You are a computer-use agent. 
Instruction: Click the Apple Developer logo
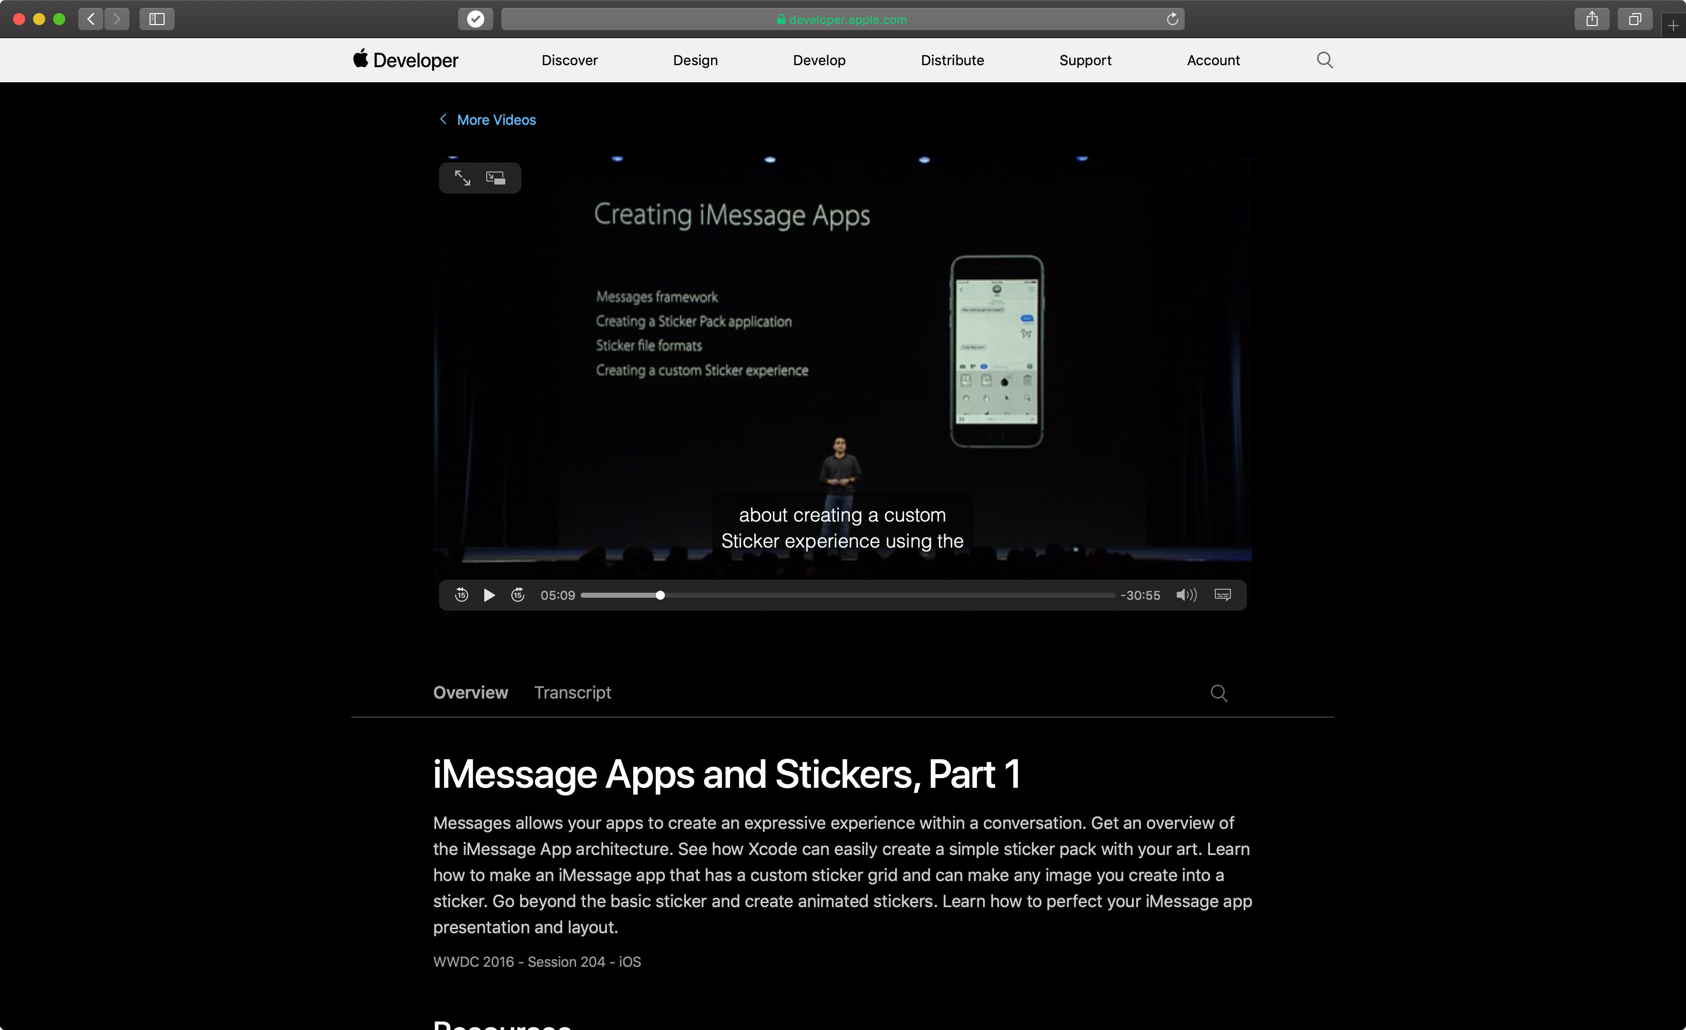click(405, 60)
